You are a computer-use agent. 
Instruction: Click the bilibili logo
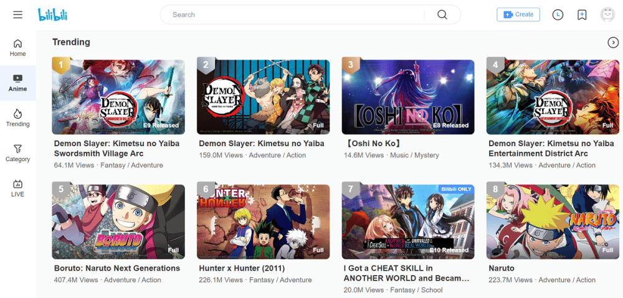pos(52,15)
